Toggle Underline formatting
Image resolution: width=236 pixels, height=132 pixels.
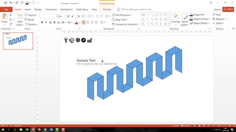50,22
